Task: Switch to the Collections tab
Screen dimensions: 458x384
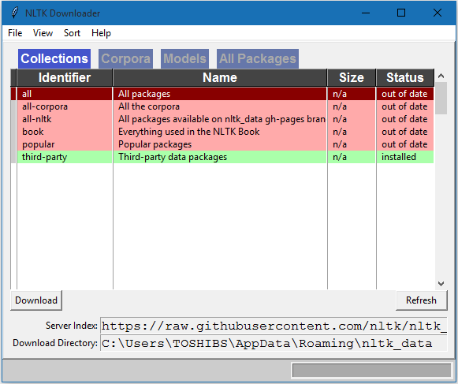Action: click(x=54, y=58)
